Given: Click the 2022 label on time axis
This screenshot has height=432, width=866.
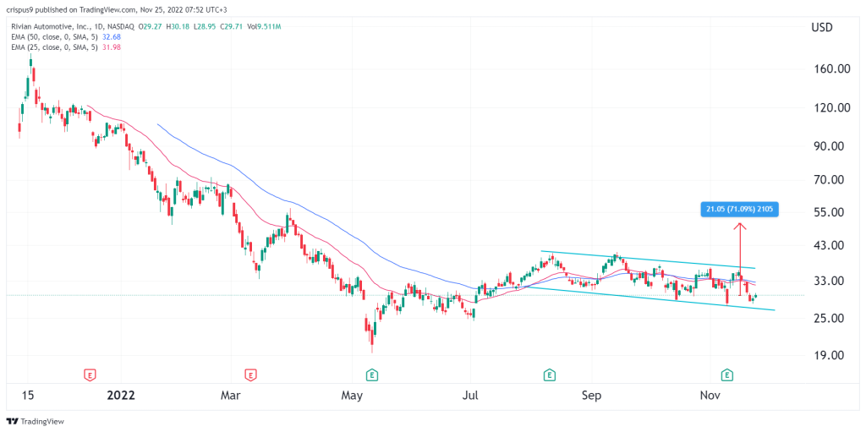Looking at the screenshot, I should (120, 396).
